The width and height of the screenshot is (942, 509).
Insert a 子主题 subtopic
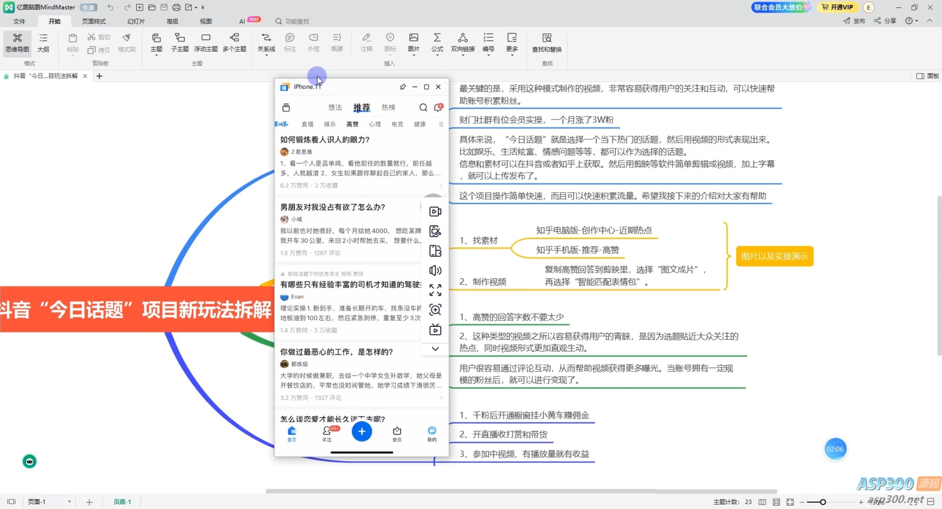[180, 42]
